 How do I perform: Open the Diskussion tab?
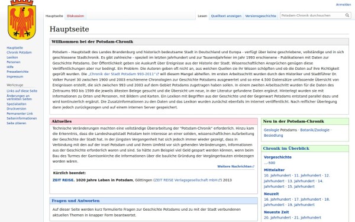pos(75,16)
